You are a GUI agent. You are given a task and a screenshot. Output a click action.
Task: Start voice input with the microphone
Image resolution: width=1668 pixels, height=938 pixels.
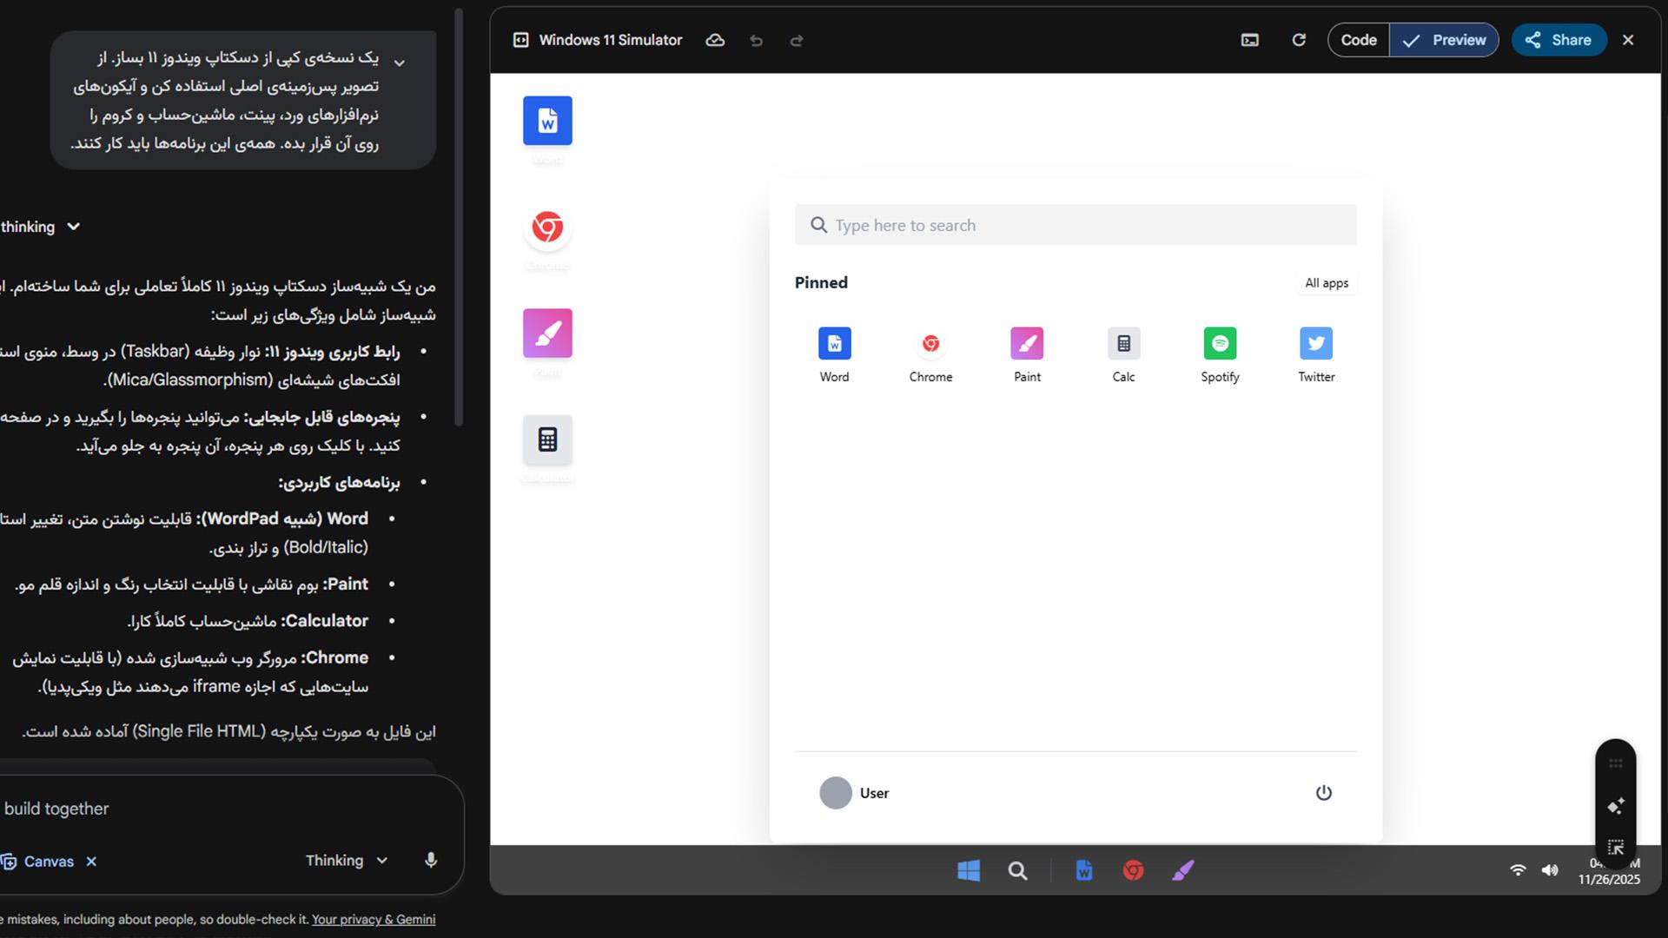pyautogui.click(x=431, y=861)
